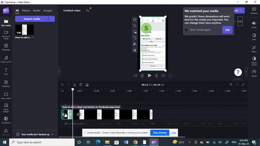Play the video preview

[149, 75]
